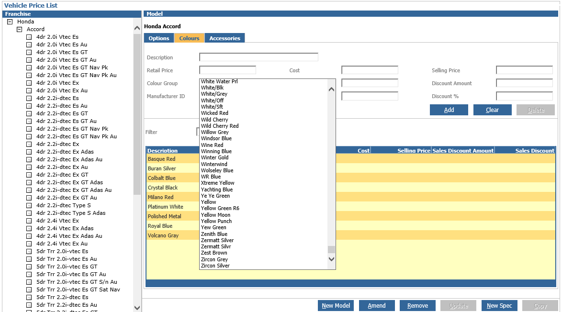Click the Add button
This screenshot has height=312, width=562.
pos(449,110)
